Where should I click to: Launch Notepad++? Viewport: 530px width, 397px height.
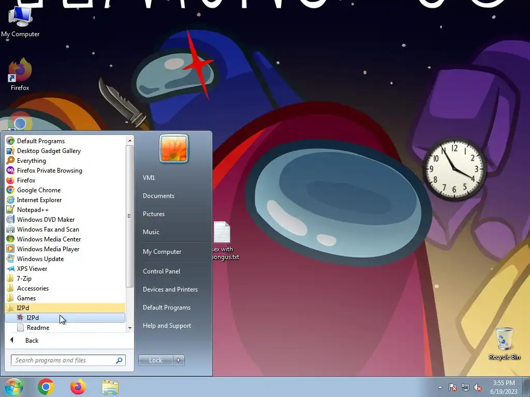tap(65, 210)
